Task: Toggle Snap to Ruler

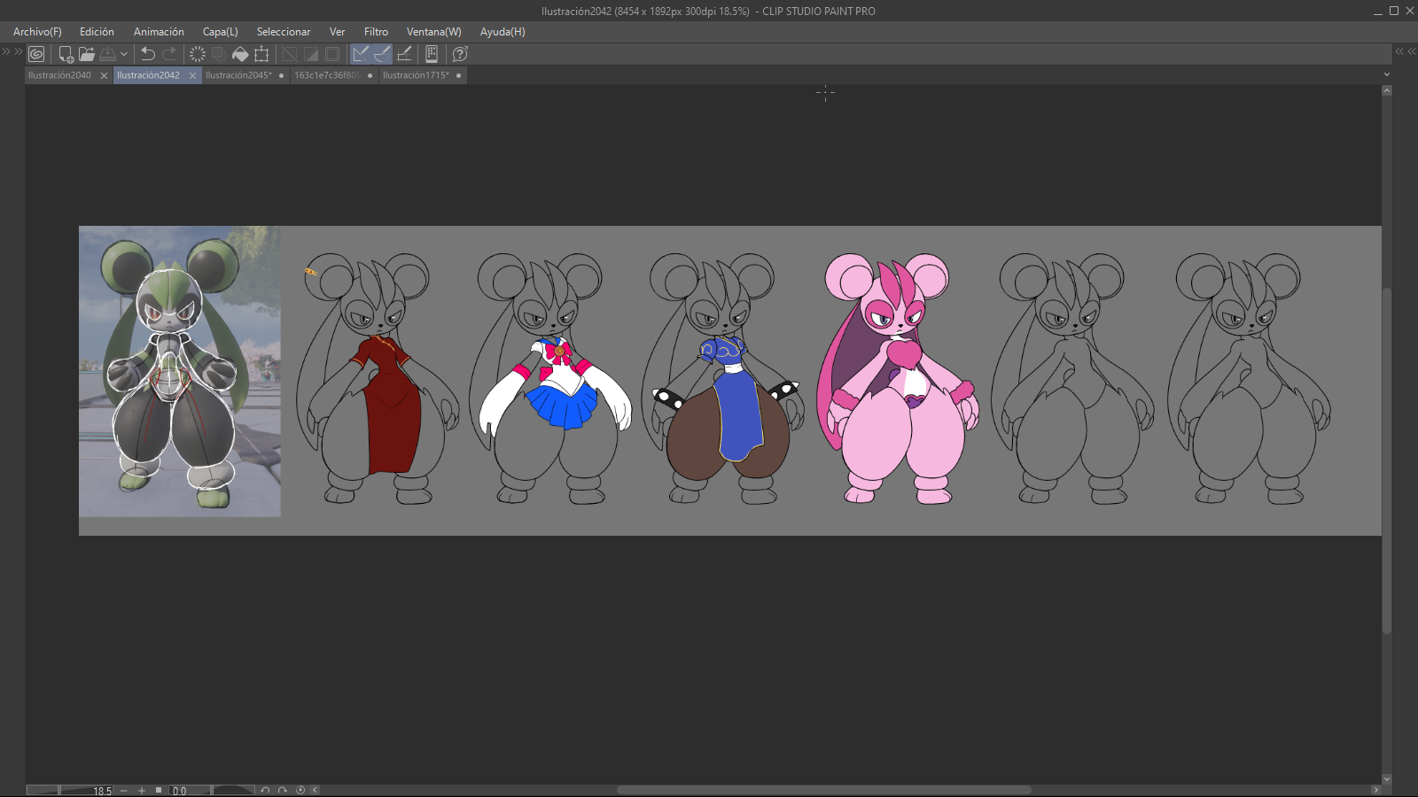Action: (x=361, y=54)
